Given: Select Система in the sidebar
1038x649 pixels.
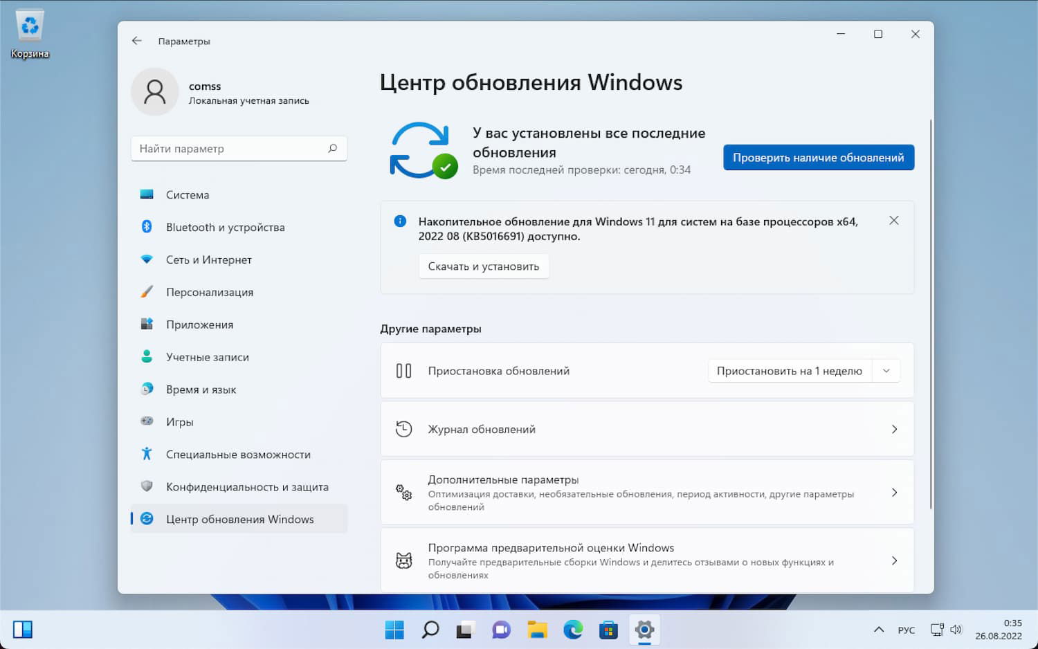Looking at the screenshot, I should (187, 194).
